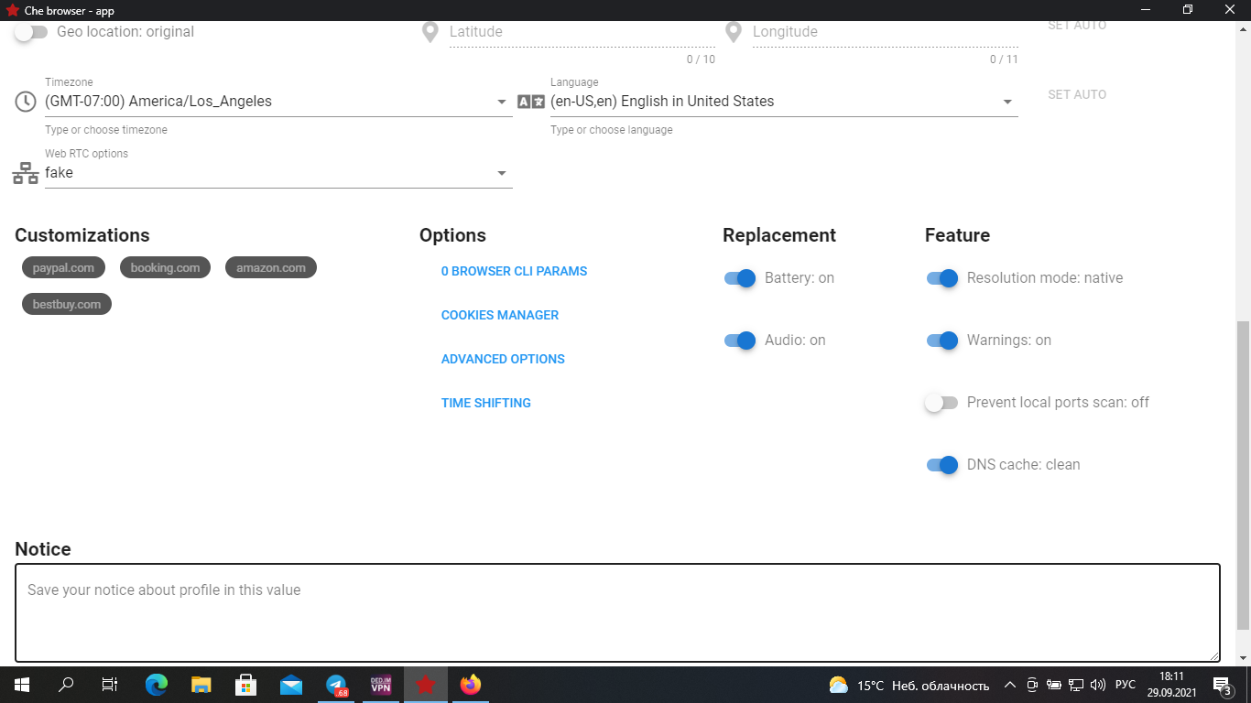Open Firefox from the taskbar
Image resolution: width=1251 pixels, height=703 pixels.
(x=470, y=685)
